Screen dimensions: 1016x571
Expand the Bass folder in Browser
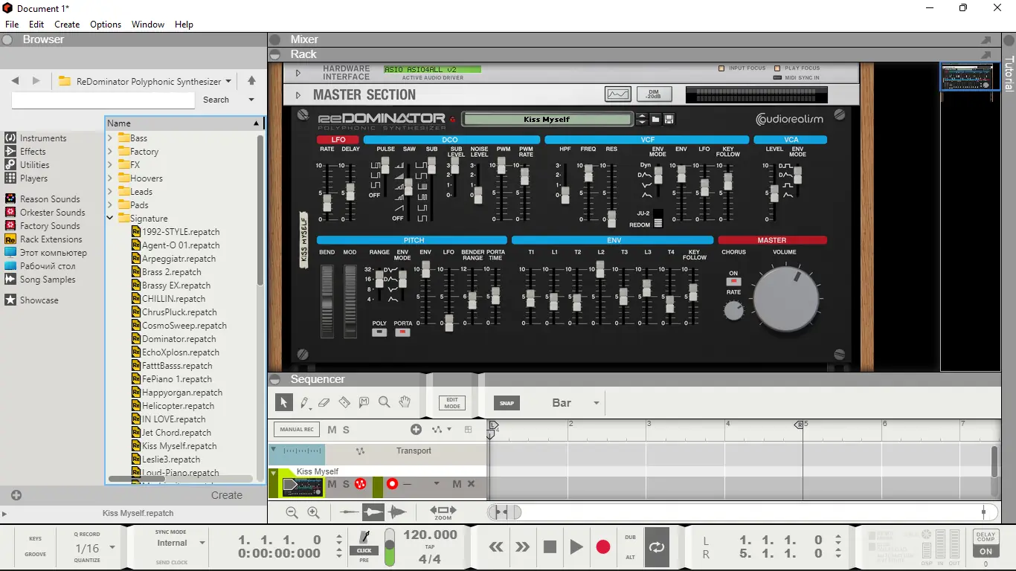coord(110,138)
